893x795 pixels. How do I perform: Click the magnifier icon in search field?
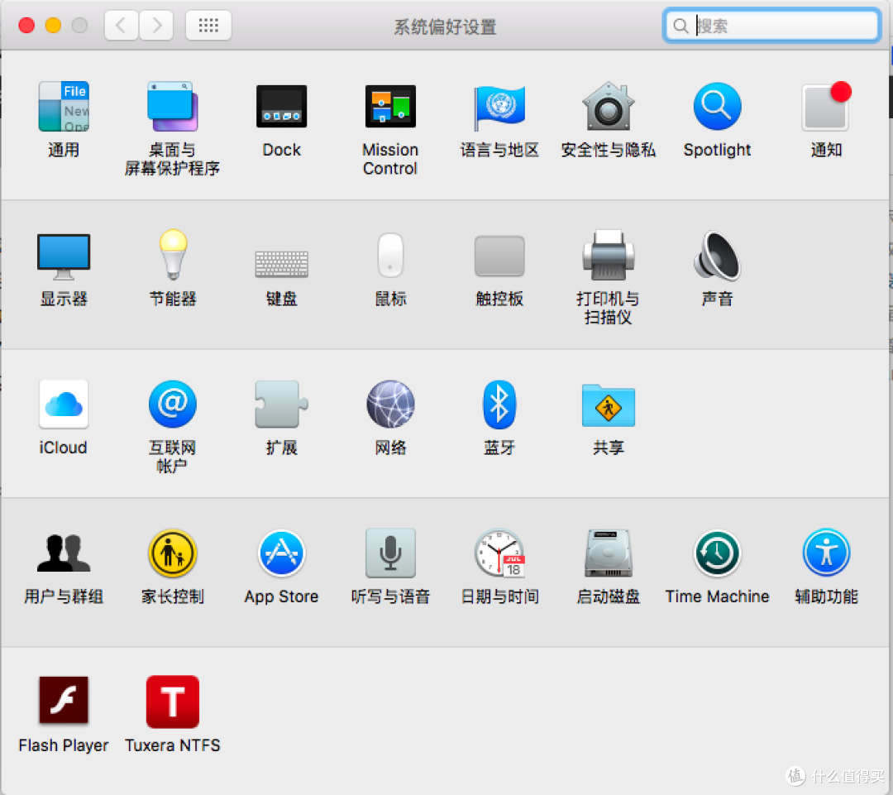(x=680, y=26)
